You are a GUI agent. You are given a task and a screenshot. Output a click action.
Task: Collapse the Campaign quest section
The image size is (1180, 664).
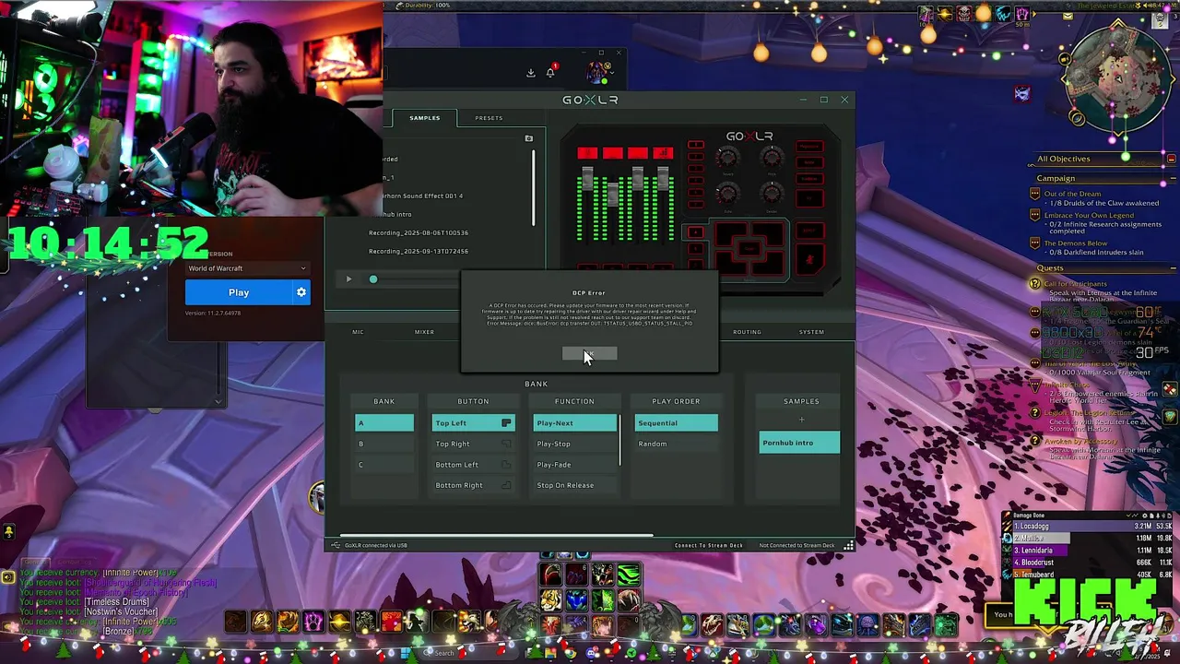1171,178
